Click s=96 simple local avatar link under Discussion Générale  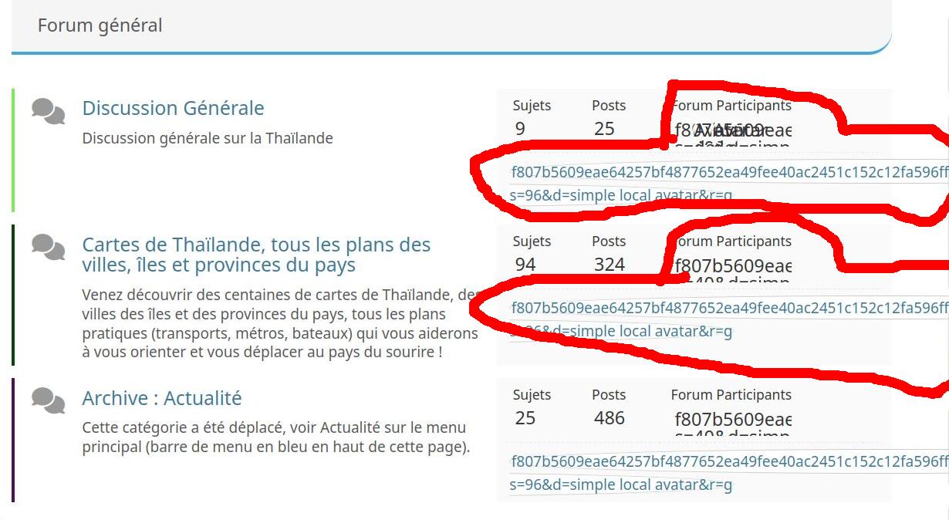pyautogui.click(x=620, y=195)
